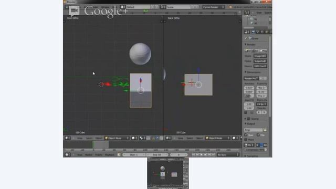Viewport: 336px width, 189px height.
Task: Open the PNG file format dropdown
Action: (x=249, y=145)
